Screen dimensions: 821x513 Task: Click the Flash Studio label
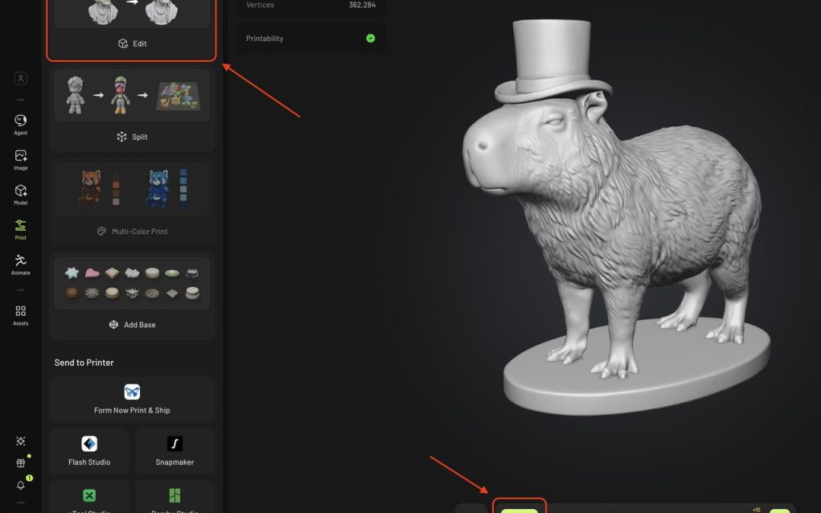pos(90,462)
